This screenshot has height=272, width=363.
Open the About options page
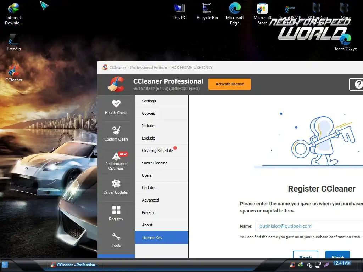pyautogui.click(x=162, y=225)
